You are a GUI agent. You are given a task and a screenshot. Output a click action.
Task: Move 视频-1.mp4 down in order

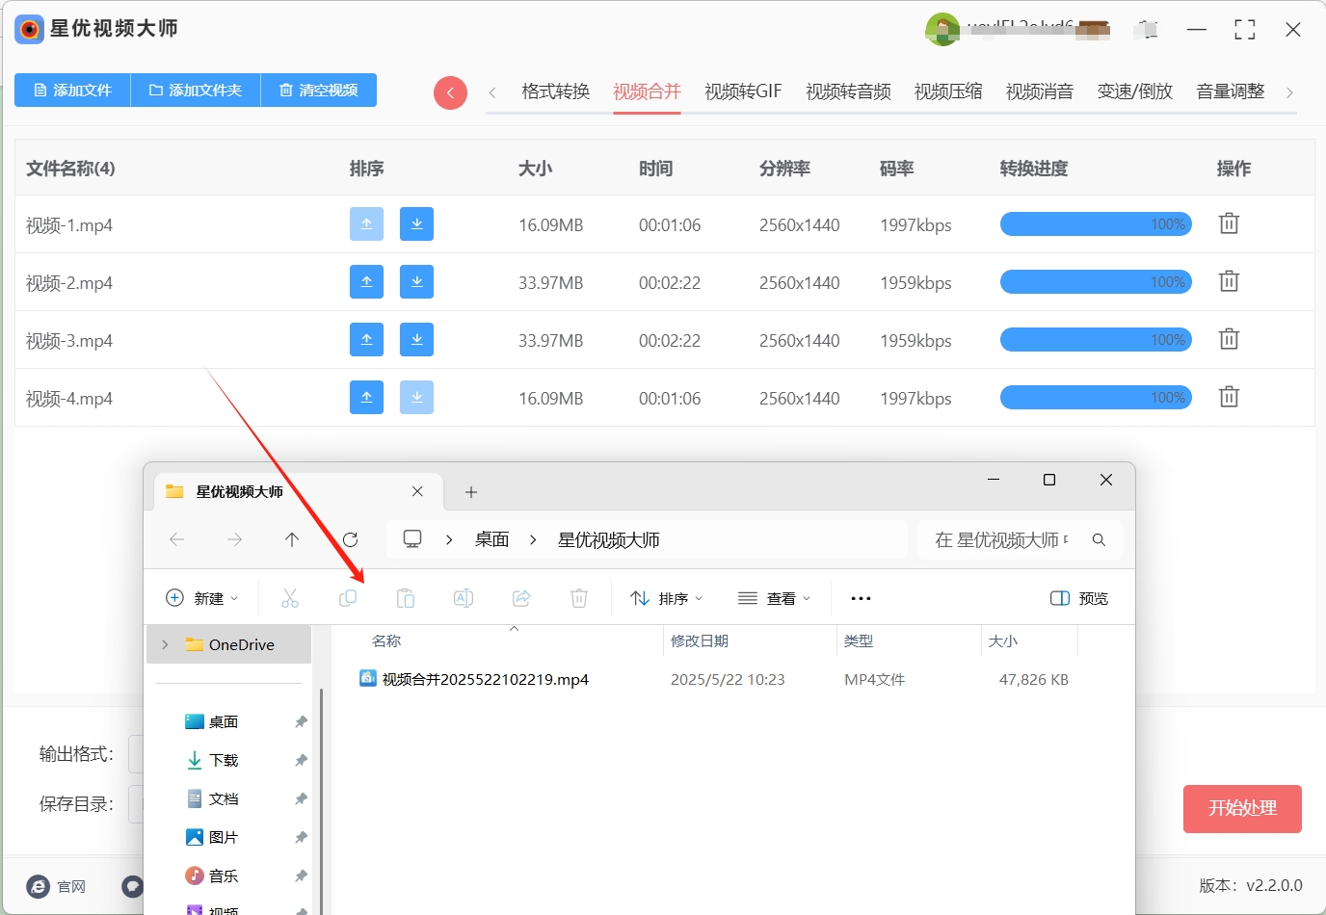coord(416,224)
